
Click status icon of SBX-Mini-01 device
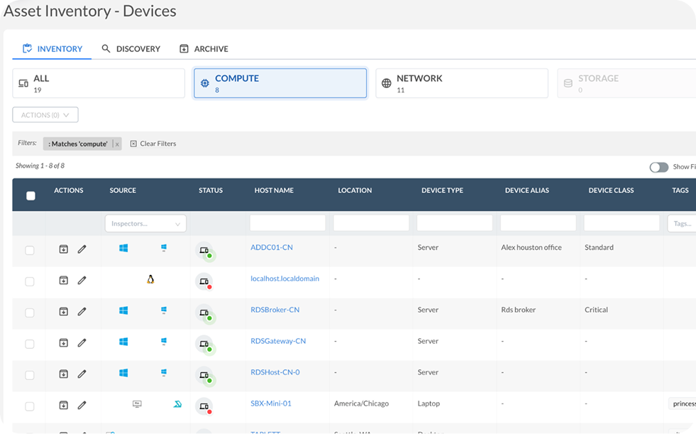coord(204,406)
